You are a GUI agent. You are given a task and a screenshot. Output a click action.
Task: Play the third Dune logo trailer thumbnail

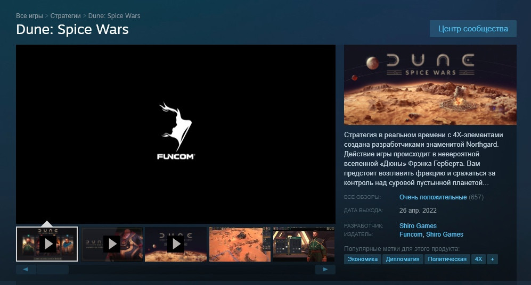(x=176, y=244)
